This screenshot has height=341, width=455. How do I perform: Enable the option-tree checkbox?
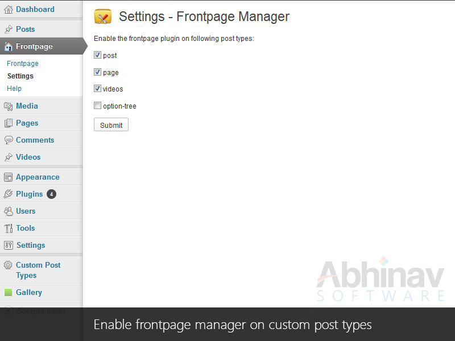98,106
